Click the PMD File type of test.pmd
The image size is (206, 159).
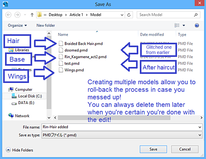(185, 63)
